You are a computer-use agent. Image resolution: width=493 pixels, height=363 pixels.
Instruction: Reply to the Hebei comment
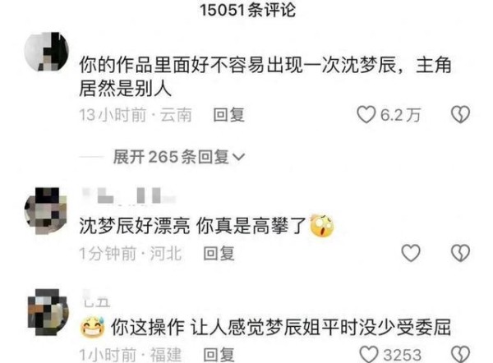(x=219, y=253)
